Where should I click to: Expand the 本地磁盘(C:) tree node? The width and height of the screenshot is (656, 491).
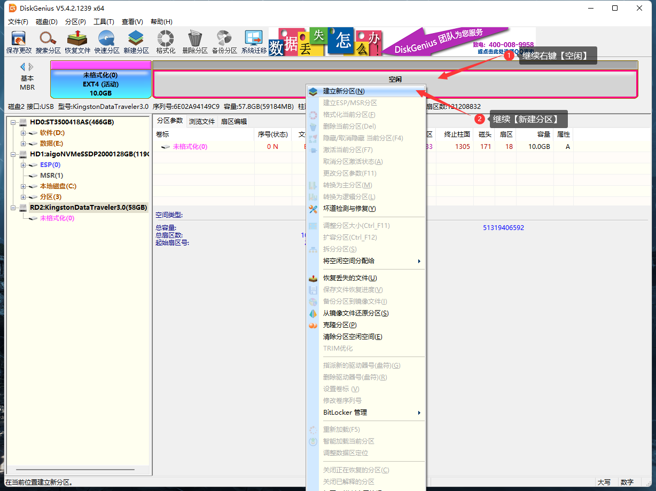[23, 186]
